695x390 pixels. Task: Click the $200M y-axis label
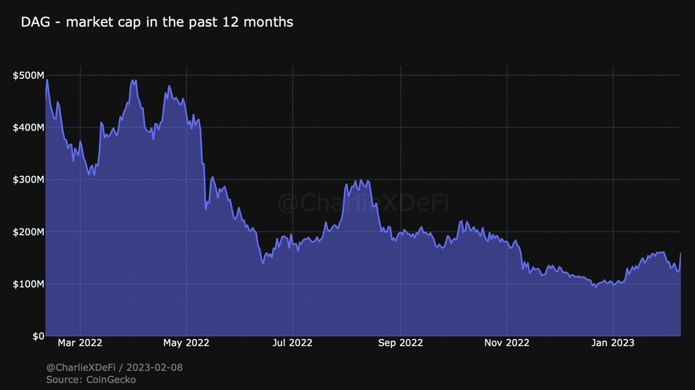pyautogui.click(x=27, y=232)
